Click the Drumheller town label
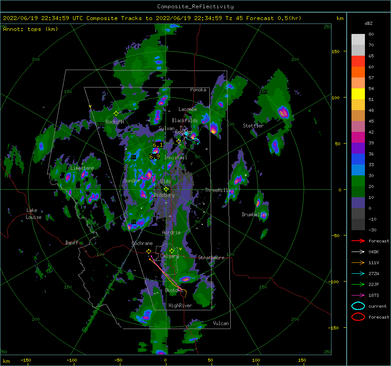Viewport: 391px width, 366px height. click(255, 215)
